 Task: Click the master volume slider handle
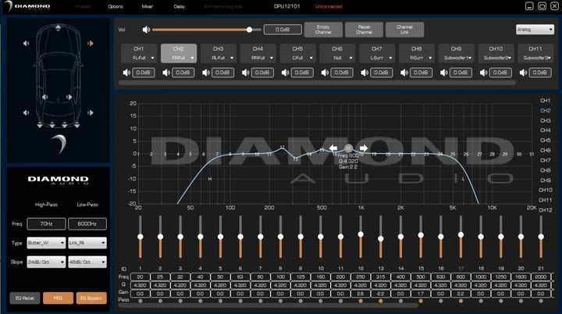coord(249,30)
